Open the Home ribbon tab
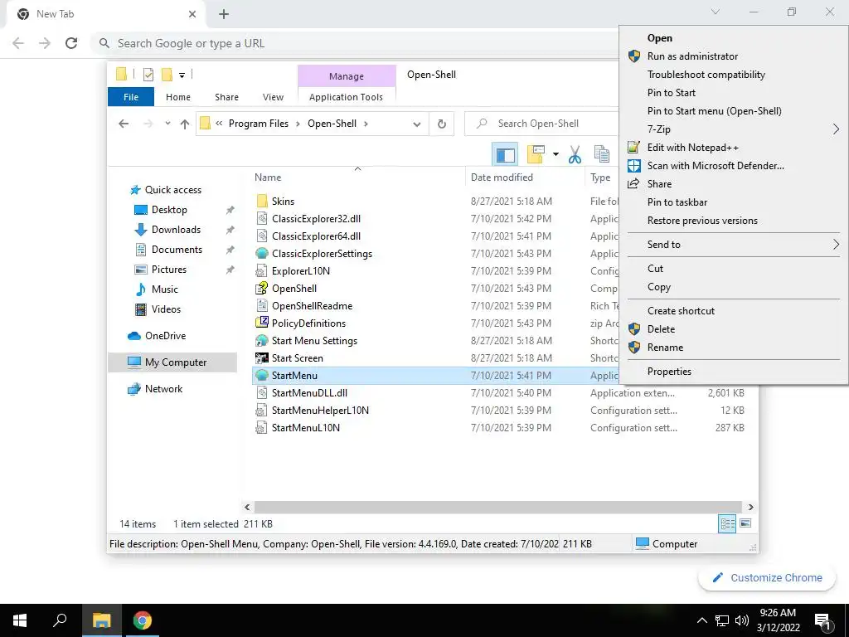 click(178, 97)
